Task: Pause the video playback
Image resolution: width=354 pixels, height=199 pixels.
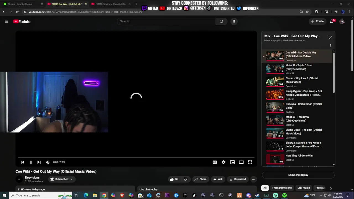Action: click(x=31, y=162)
